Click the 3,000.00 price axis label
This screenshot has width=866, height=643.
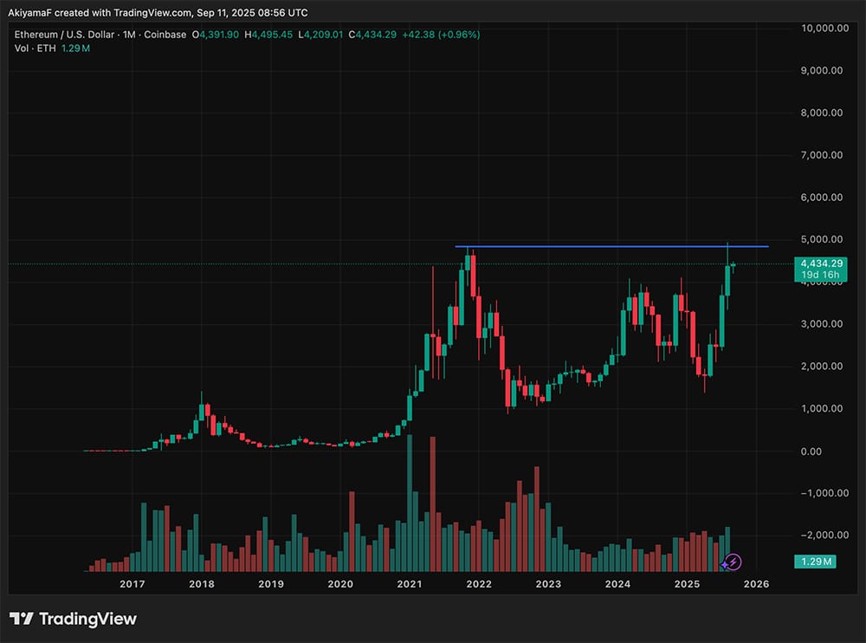(x=822, y=324)
